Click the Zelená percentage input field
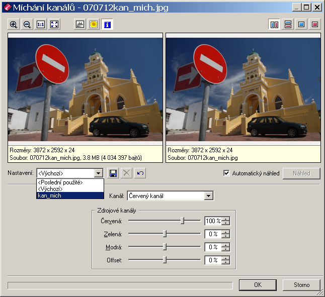The height and width of the screenshot is (297, 325). tap(213, 234)
